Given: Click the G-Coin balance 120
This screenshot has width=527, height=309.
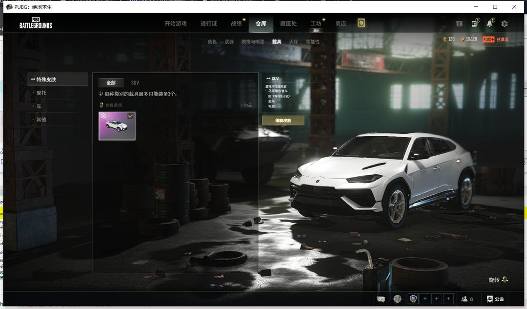Looking at the screenshot, I should pos(449,40).
